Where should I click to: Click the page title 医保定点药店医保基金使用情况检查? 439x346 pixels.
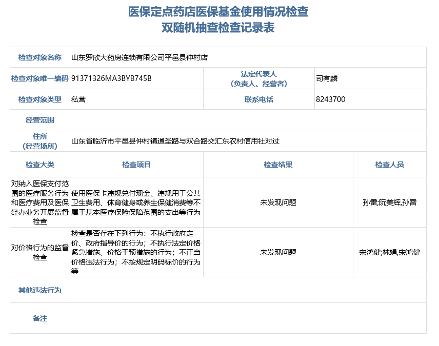point(218,12)
